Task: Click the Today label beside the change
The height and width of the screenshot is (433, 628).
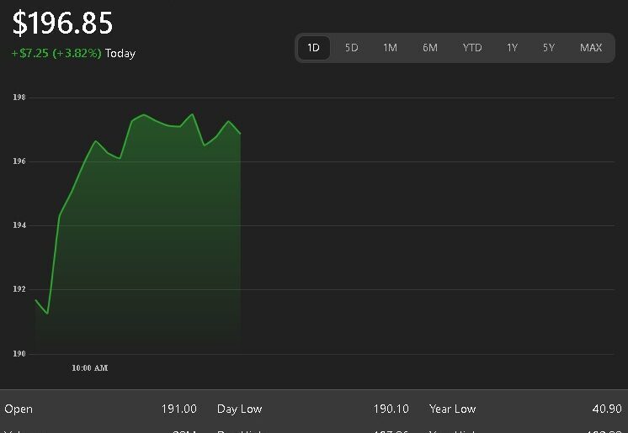Action: click(x=120, y=53)
